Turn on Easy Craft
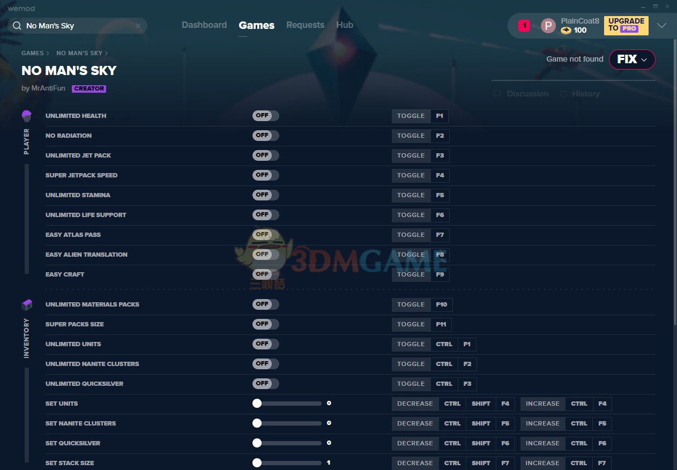Image resolution: width=677 pixels, height=470 pixels. 266,274
